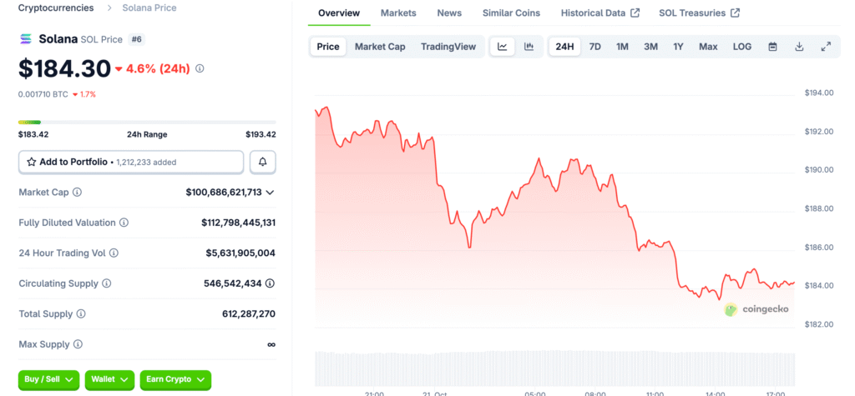Click Add to Portfolio button
Image resolution: width=855 pixels, height=396 pixels.
click(130, 162)
